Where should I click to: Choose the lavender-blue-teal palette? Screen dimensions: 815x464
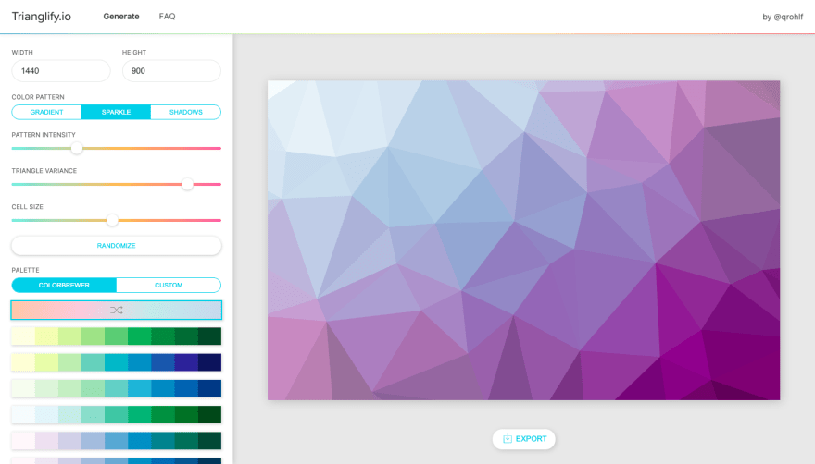pos(117,441)
